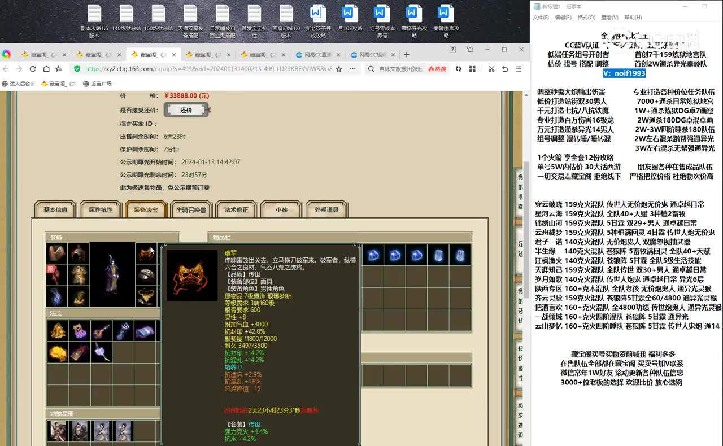Open the browser apps grid icon
Image resolution: width=723 pixels, height=446 pixels.
[473, 69]
